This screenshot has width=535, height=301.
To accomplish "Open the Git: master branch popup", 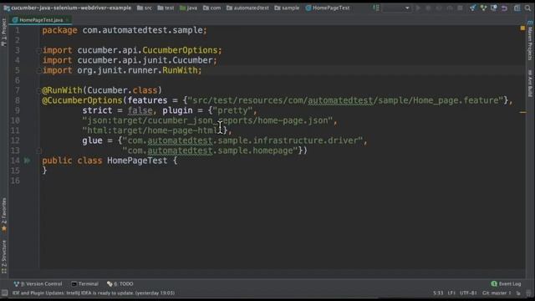I will click(497, 293).
